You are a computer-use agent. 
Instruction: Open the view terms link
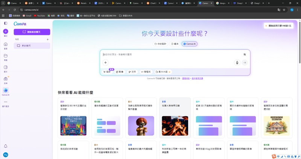click(x=186, y=78)
